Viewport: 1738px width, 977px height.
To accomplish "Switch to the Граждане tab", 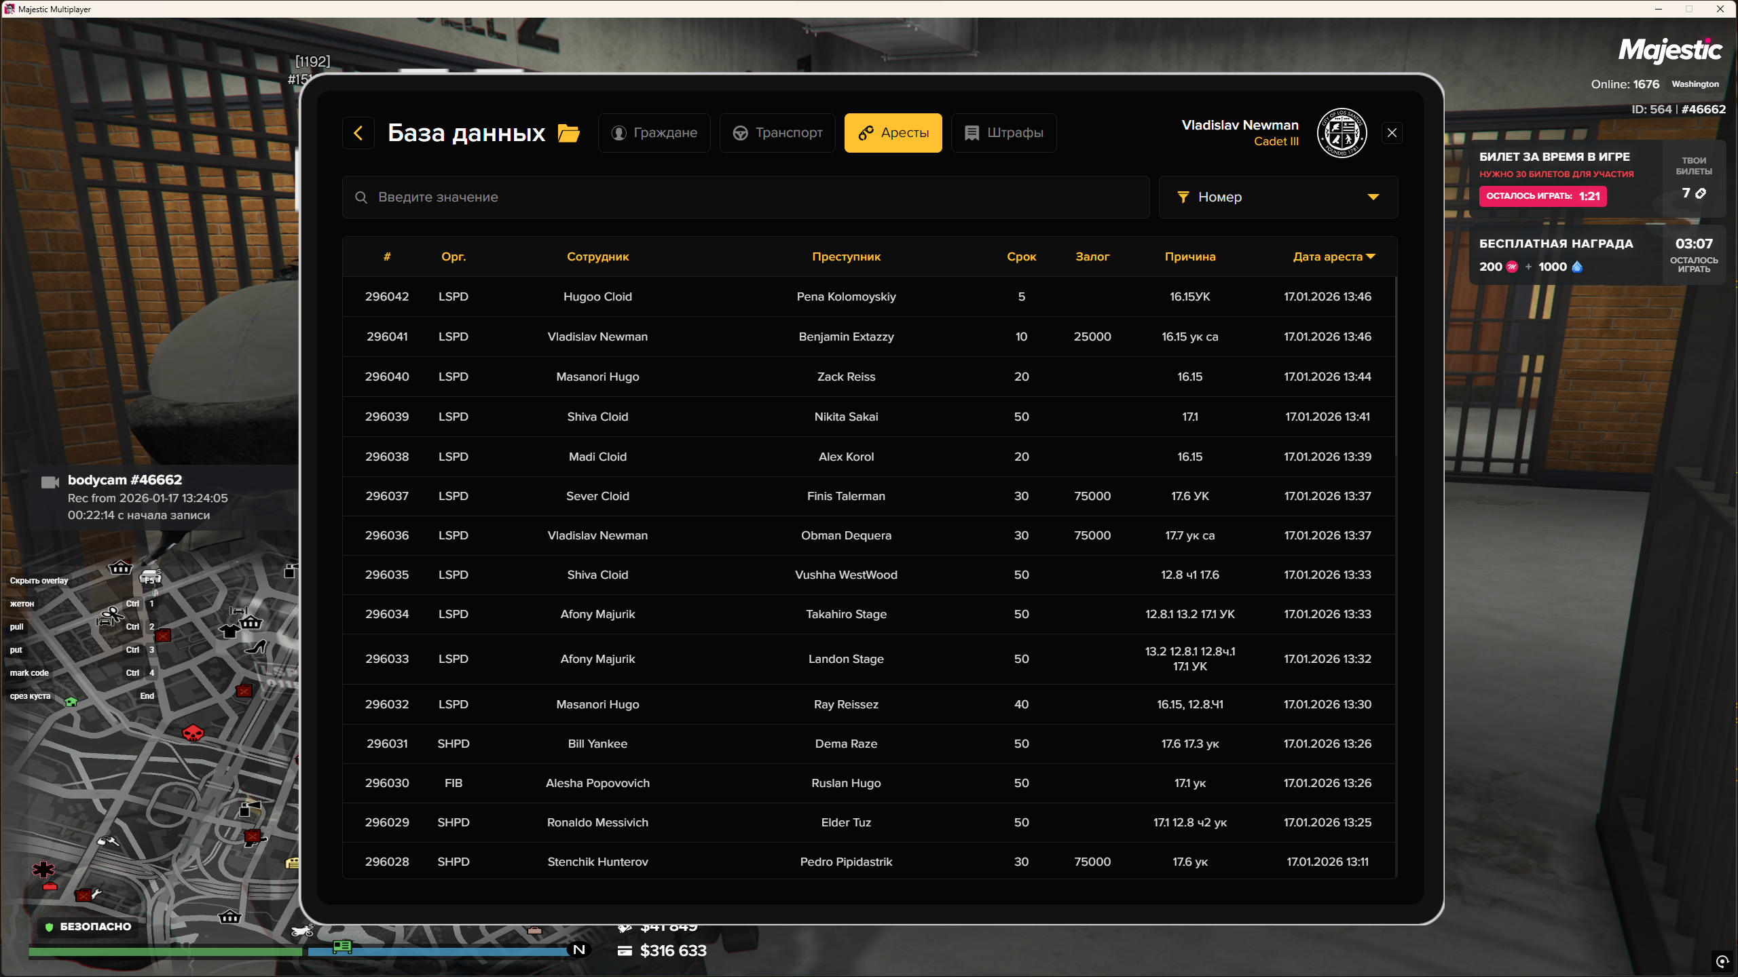I will pos(654,133).
